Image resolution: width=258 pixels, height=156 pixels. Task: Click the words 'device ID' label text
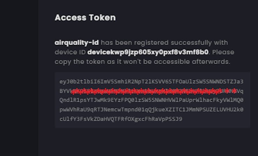pos(70,52)
